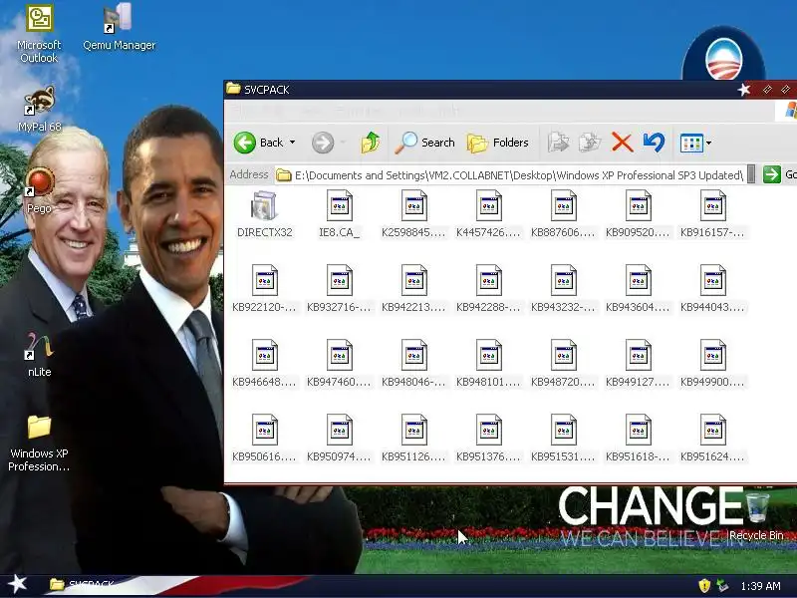The image size is (797, 598).
Task: Click the green Go arrow button
Action: point(771,174)
